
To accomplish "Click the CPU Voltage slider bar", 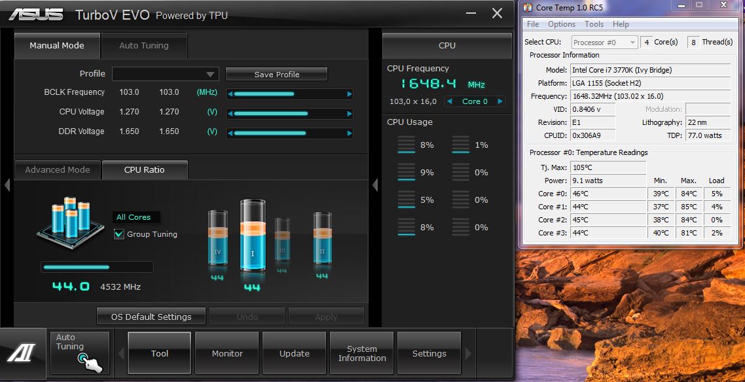I will (x=290, y=114).
